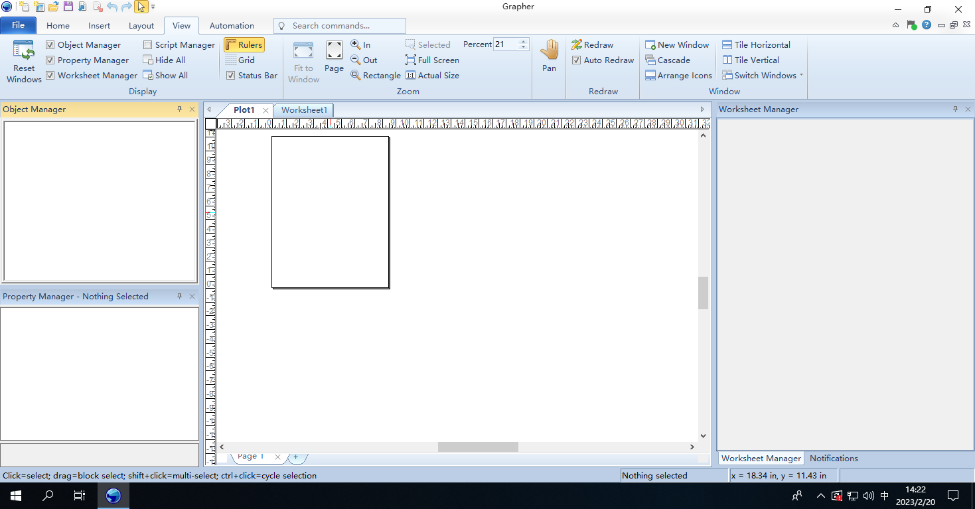Uncheck the Status Bar checkbox
The width and height of the screenshot is (975, 509).
tap(231, 76)
